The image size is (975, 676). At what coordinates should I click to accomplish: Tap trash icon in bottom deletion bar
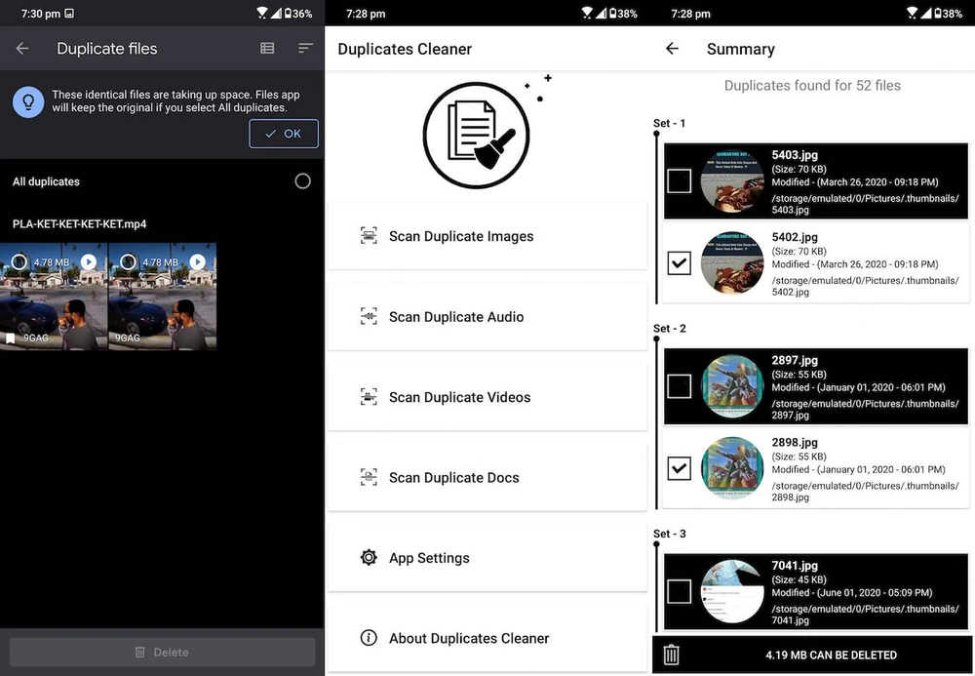[671, 656]
